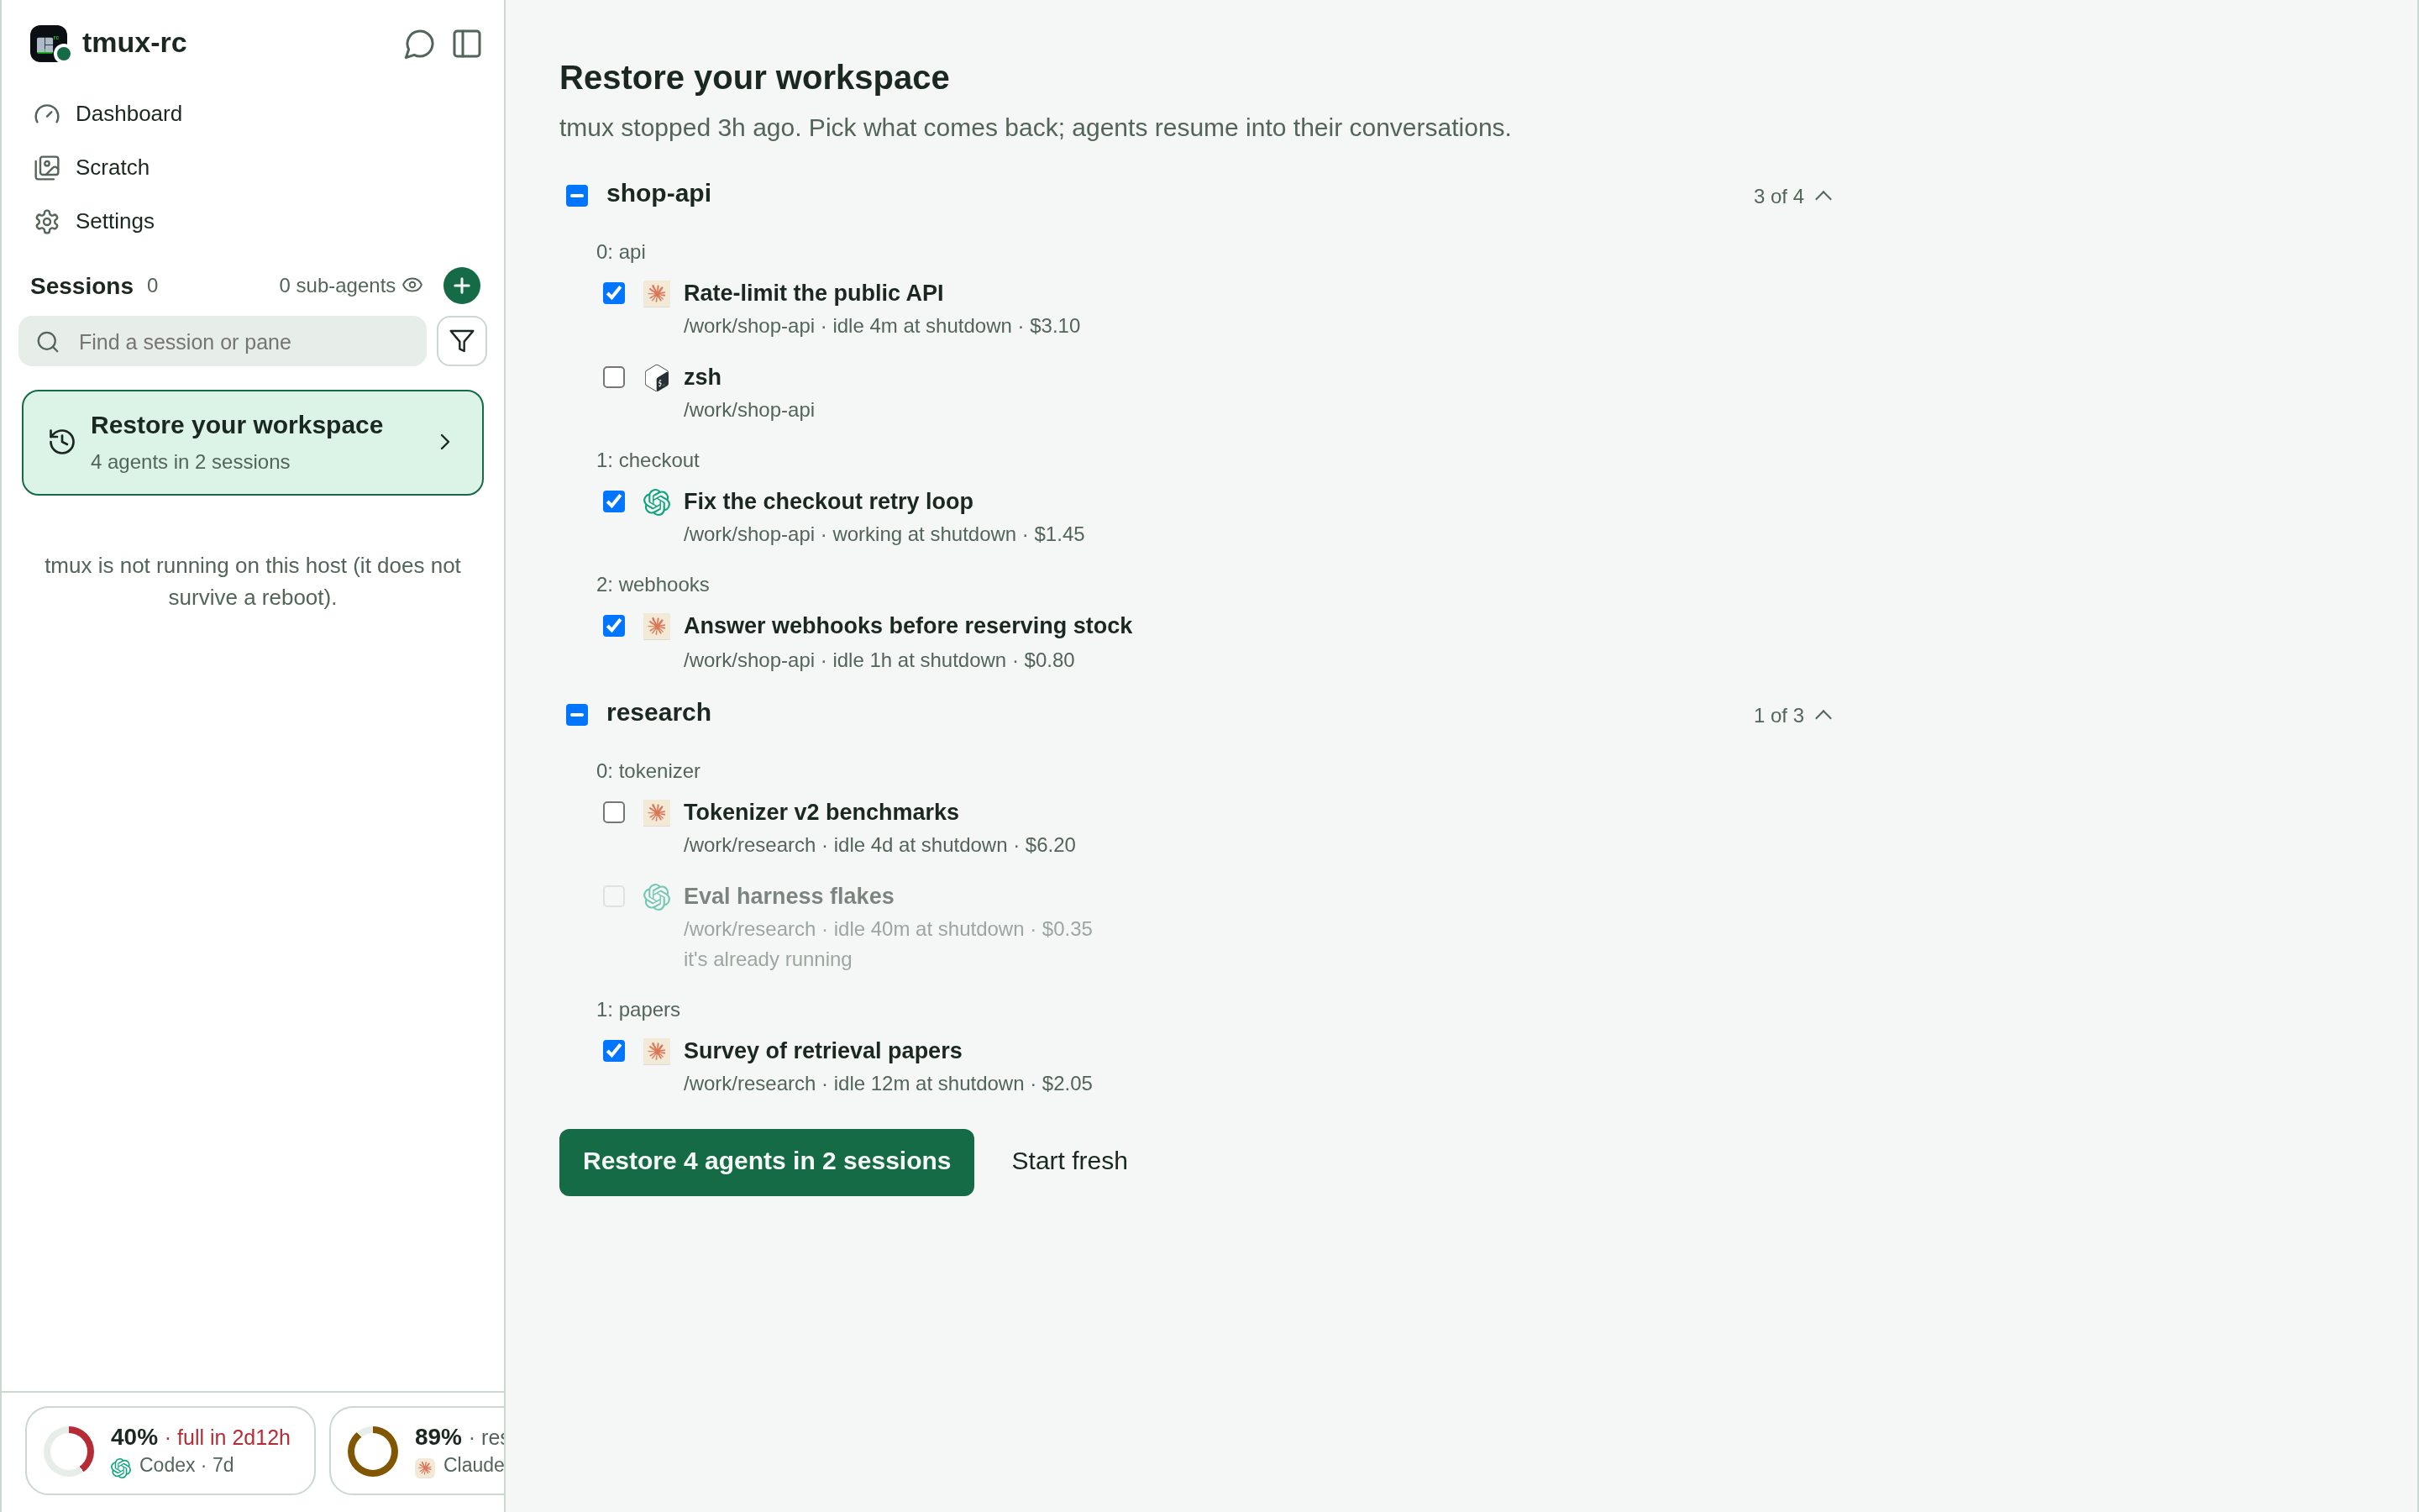Click the "0: tokenizer" window label
This screenshot has height=1512, width=2419.
click(x=648, y=771)
